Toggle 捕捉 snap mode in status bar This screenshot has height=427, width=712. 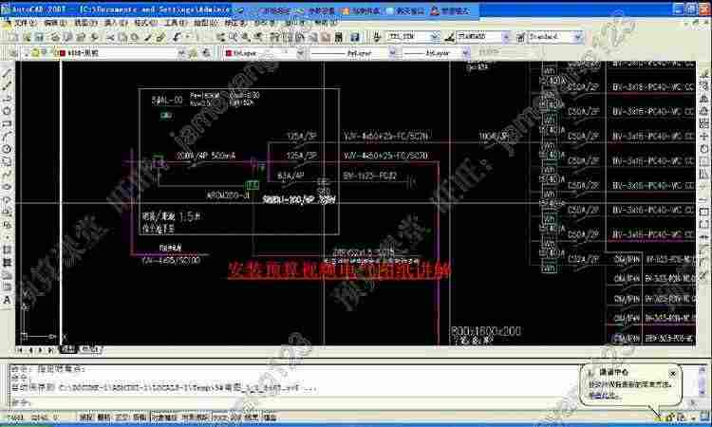[85, 417]
